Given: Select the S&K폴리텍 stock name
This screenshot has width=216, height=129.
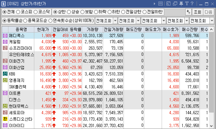Looking at the screenshot, I should point(18,87).
